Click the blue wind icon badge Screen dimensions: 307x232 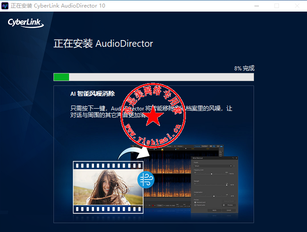(146, 180)
